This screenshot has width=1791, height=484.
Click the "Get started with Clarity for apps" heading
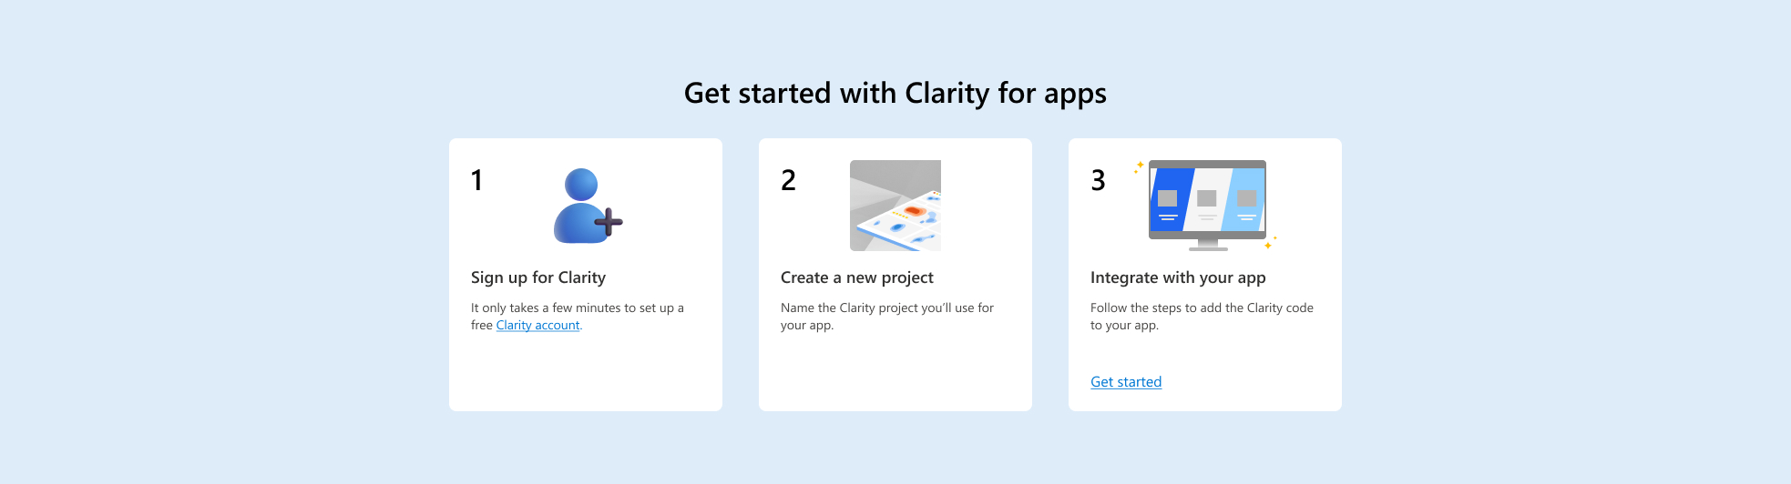(895, 93)
